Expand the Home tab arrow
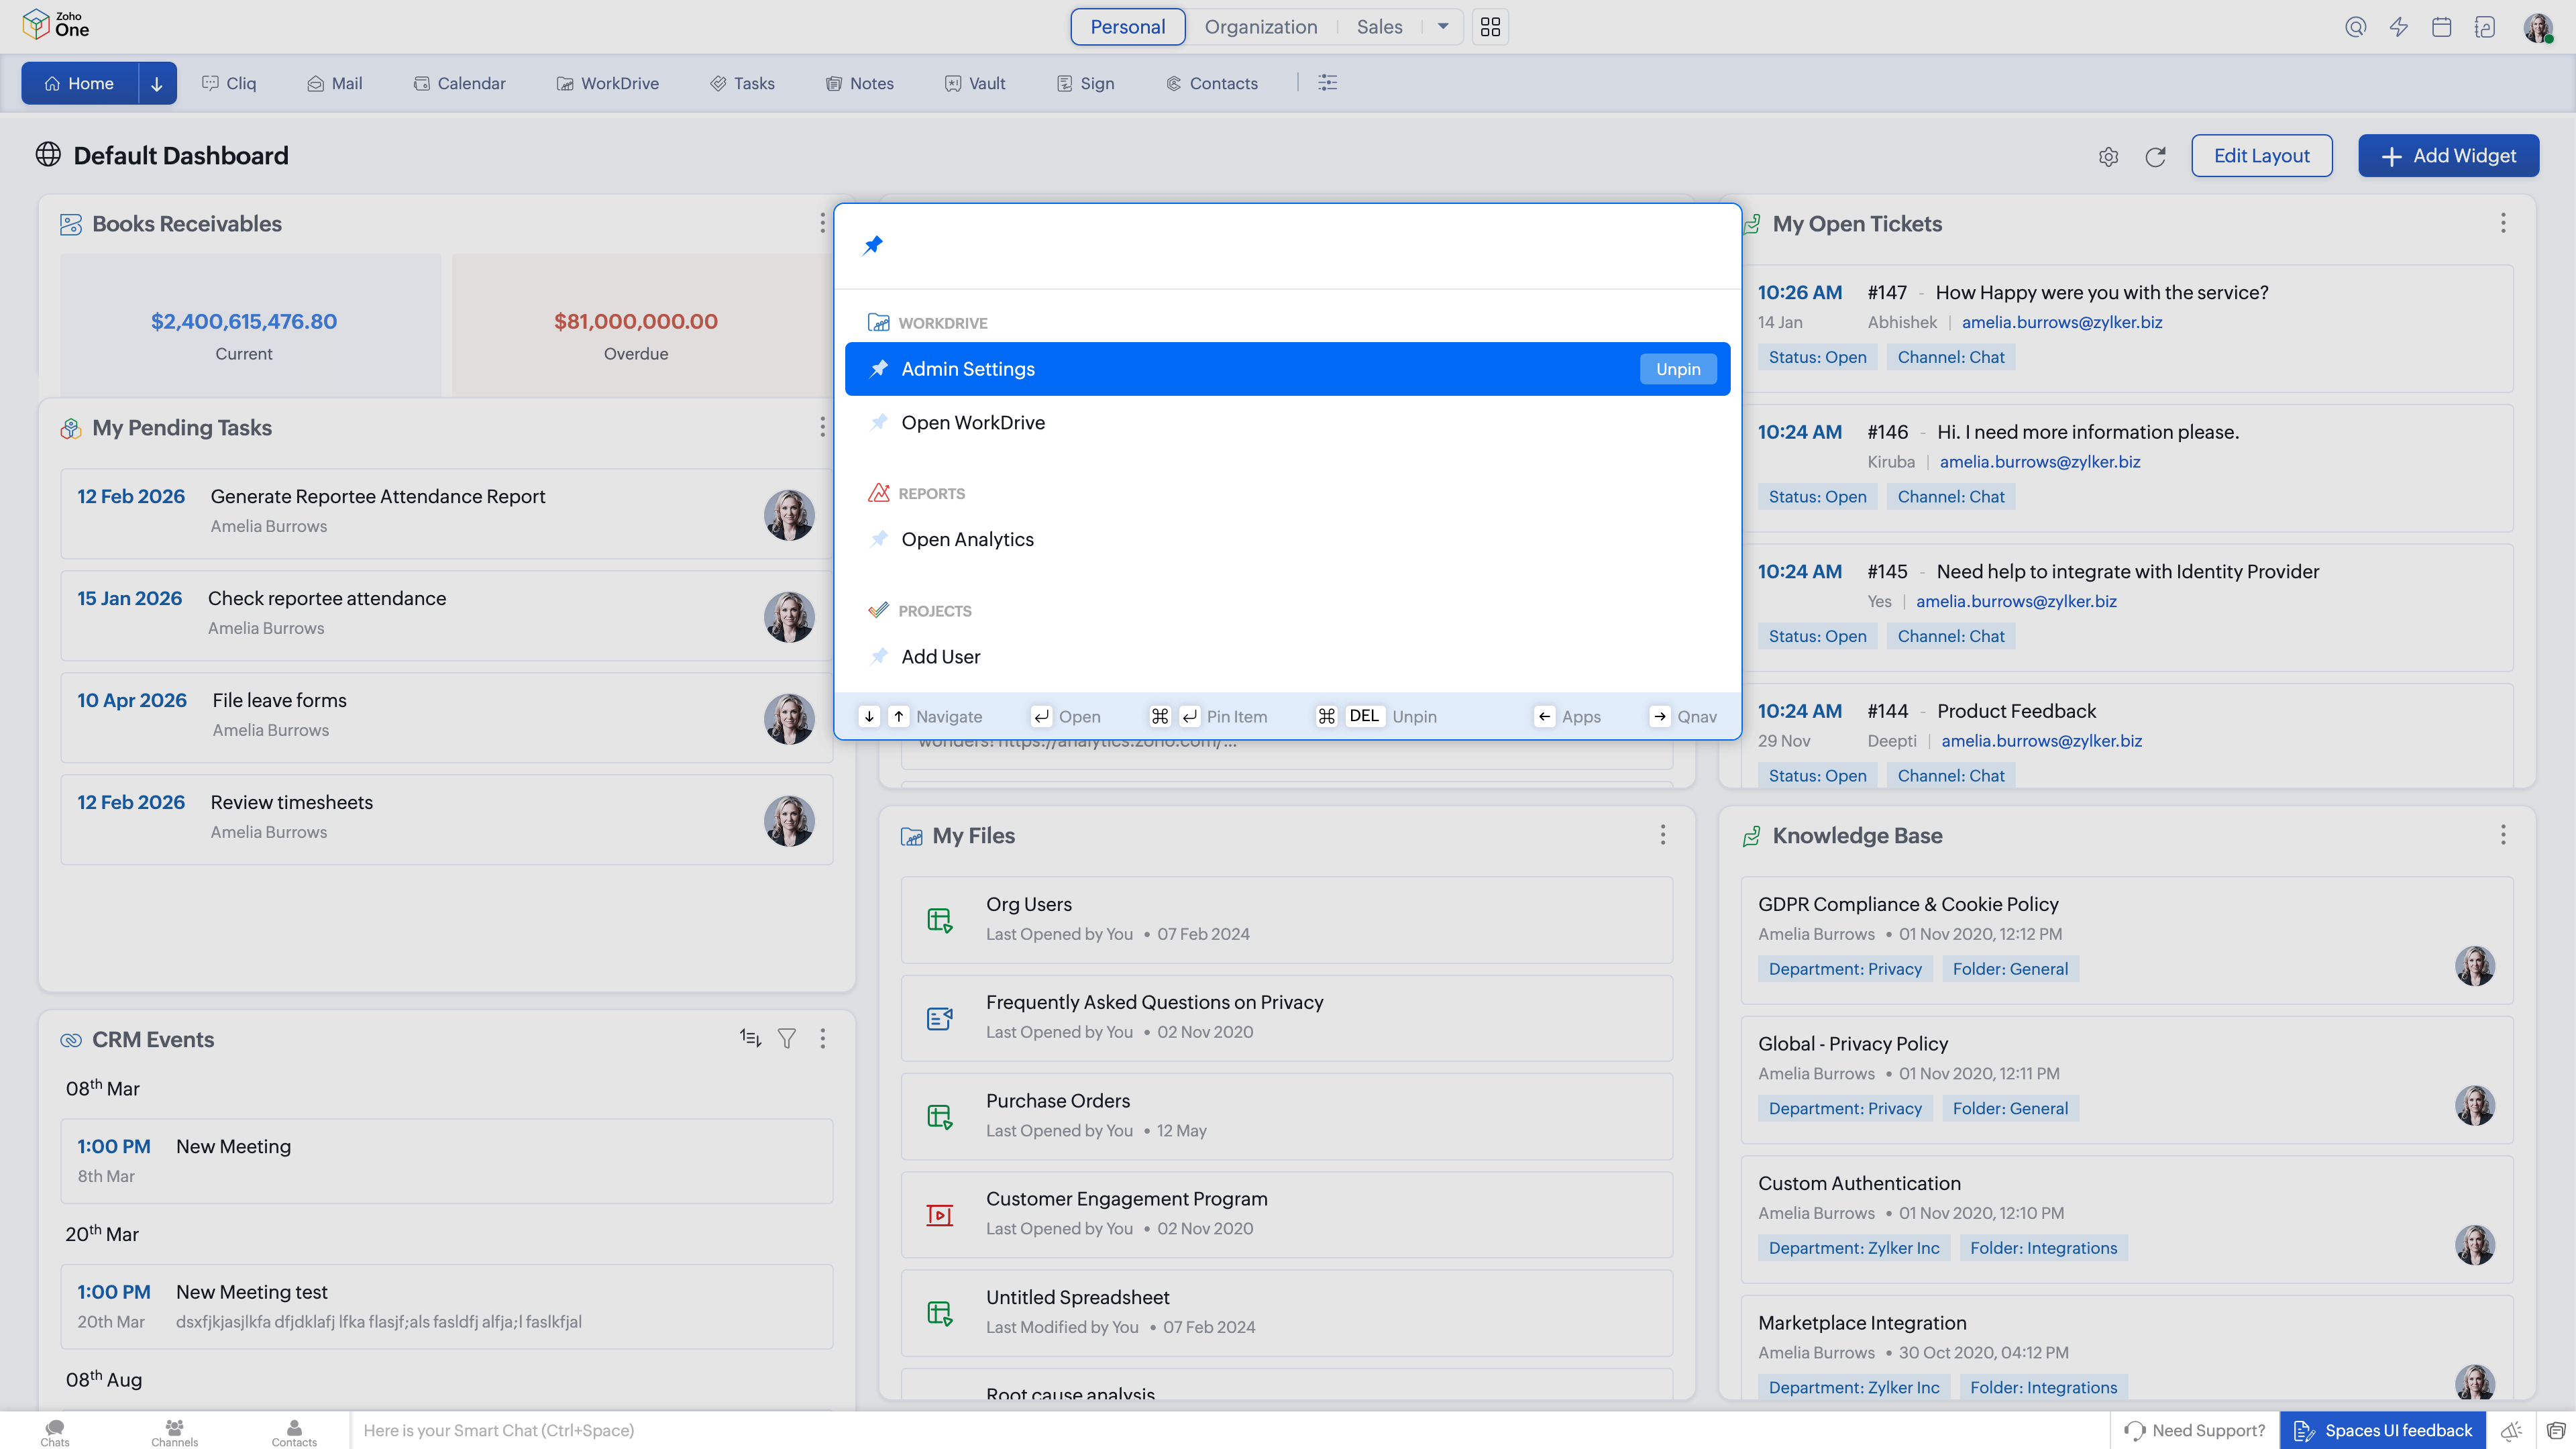The width and height of the screenshot is (2576, 1449). coord(156,83)
